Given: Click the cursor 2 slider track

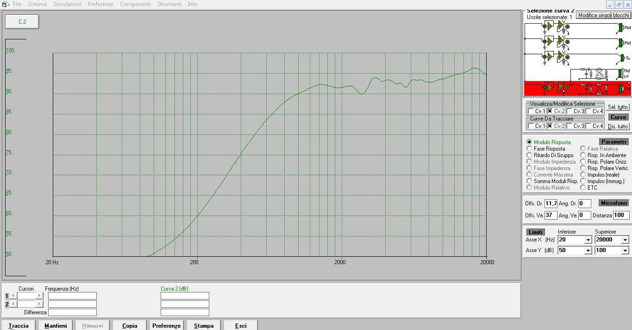Looking at the screenshot, I should tap(26, 304).
